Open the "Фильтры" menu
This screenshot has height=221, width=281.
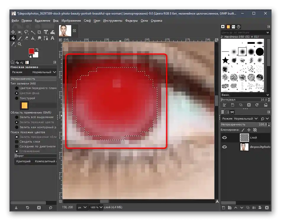131,21
